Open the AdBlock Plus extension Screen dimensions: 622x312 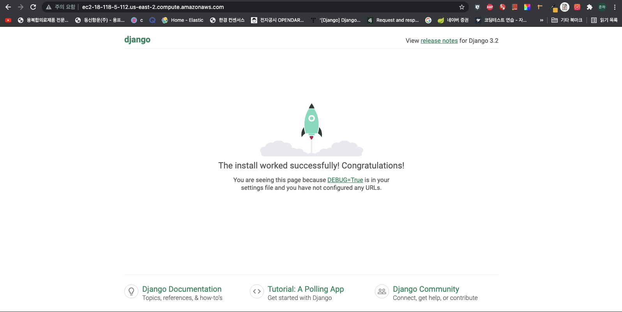click(x=490, y=7)
